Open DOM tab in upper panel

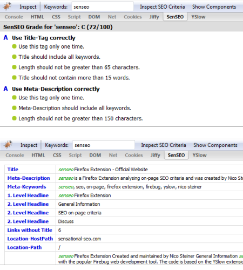94,17
